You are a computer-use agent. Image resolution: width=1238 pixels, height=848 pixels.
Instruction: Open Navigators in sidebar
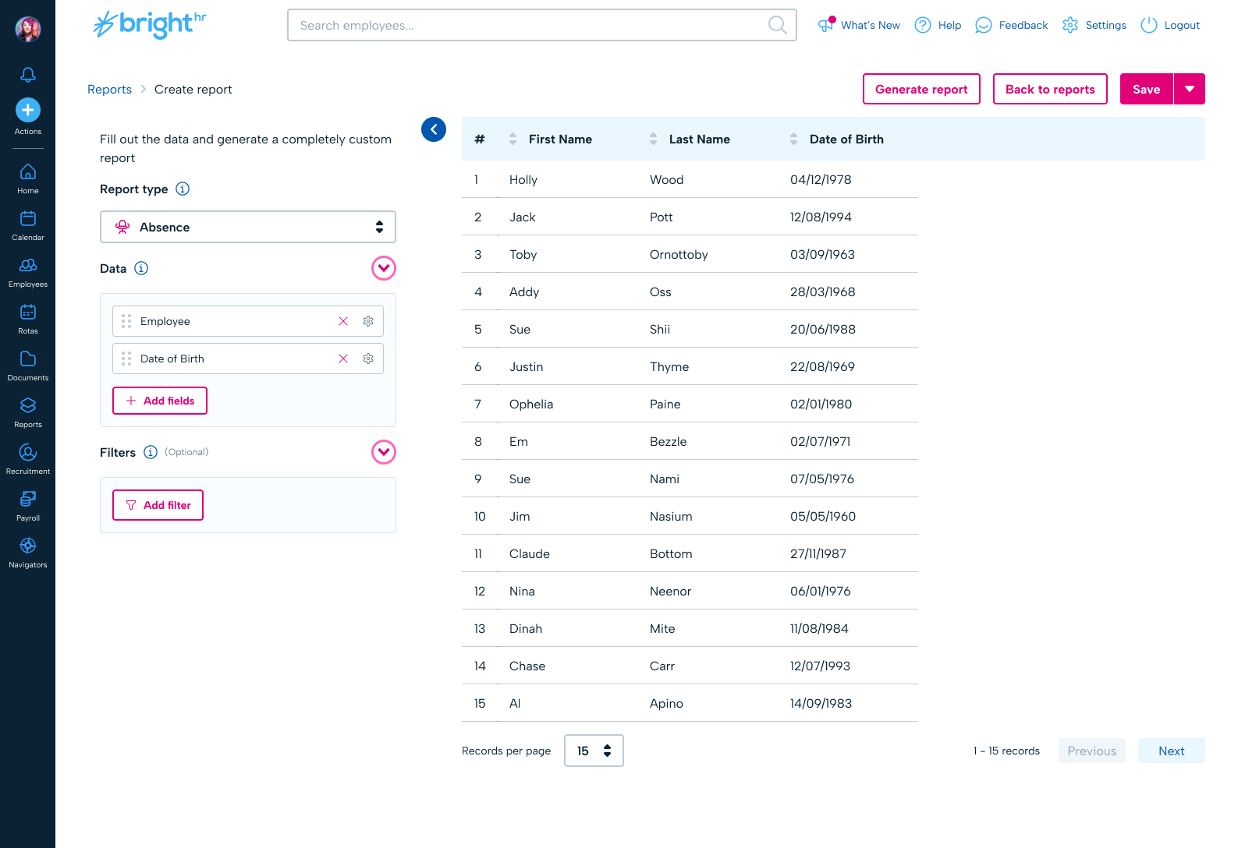click(x=28, y=553)
